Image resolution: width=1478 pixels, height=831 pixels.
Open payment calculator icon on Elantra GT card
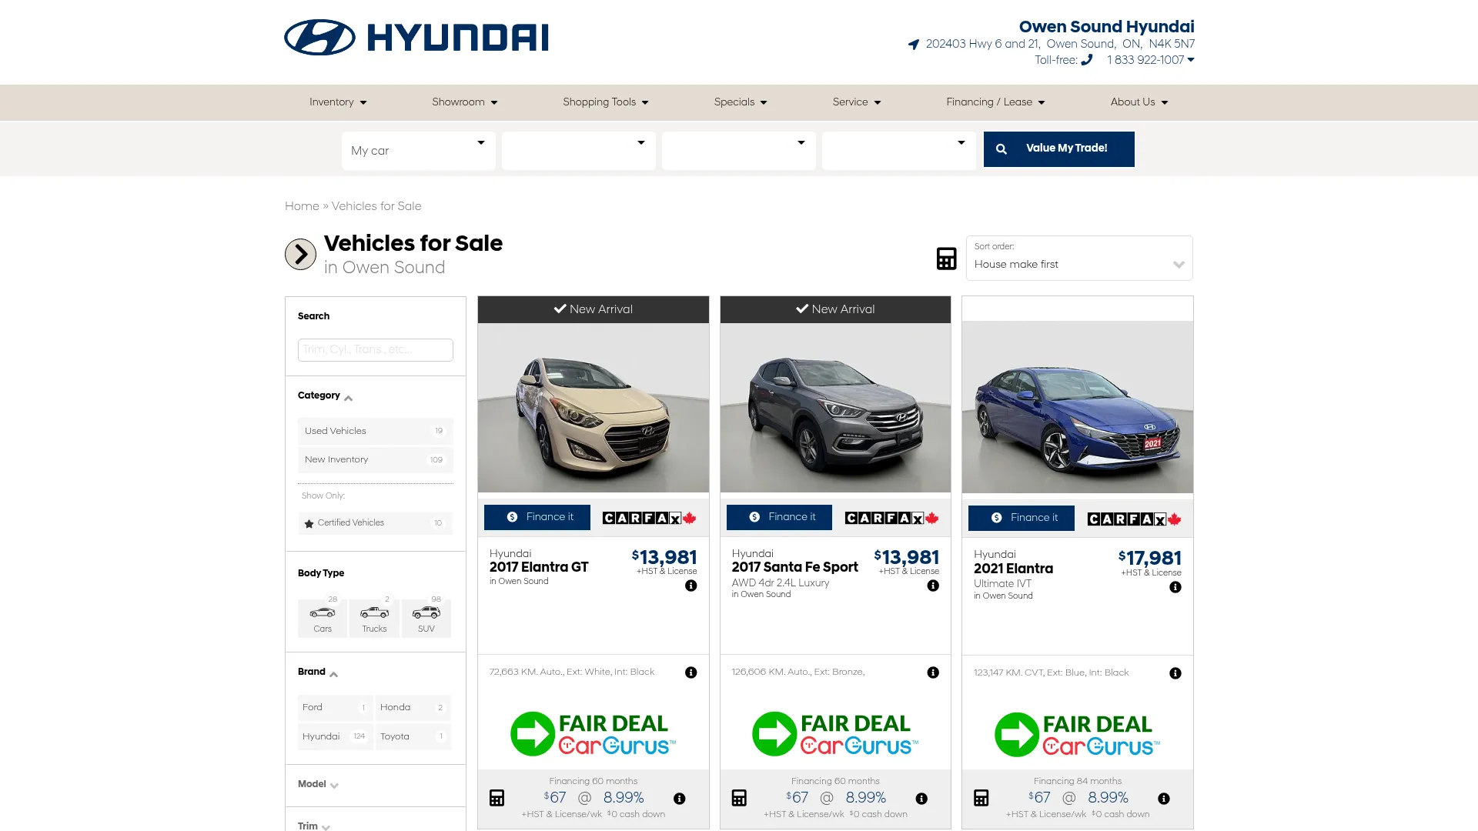(x=497, y=798)
